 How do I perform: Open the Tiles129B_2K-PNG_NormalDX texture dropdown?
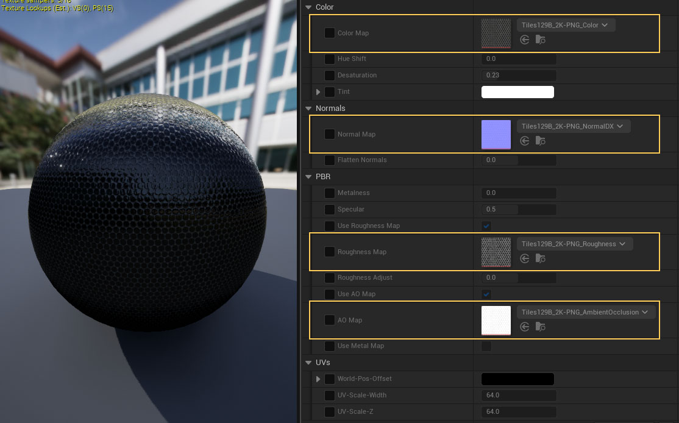tap(574, 126)
